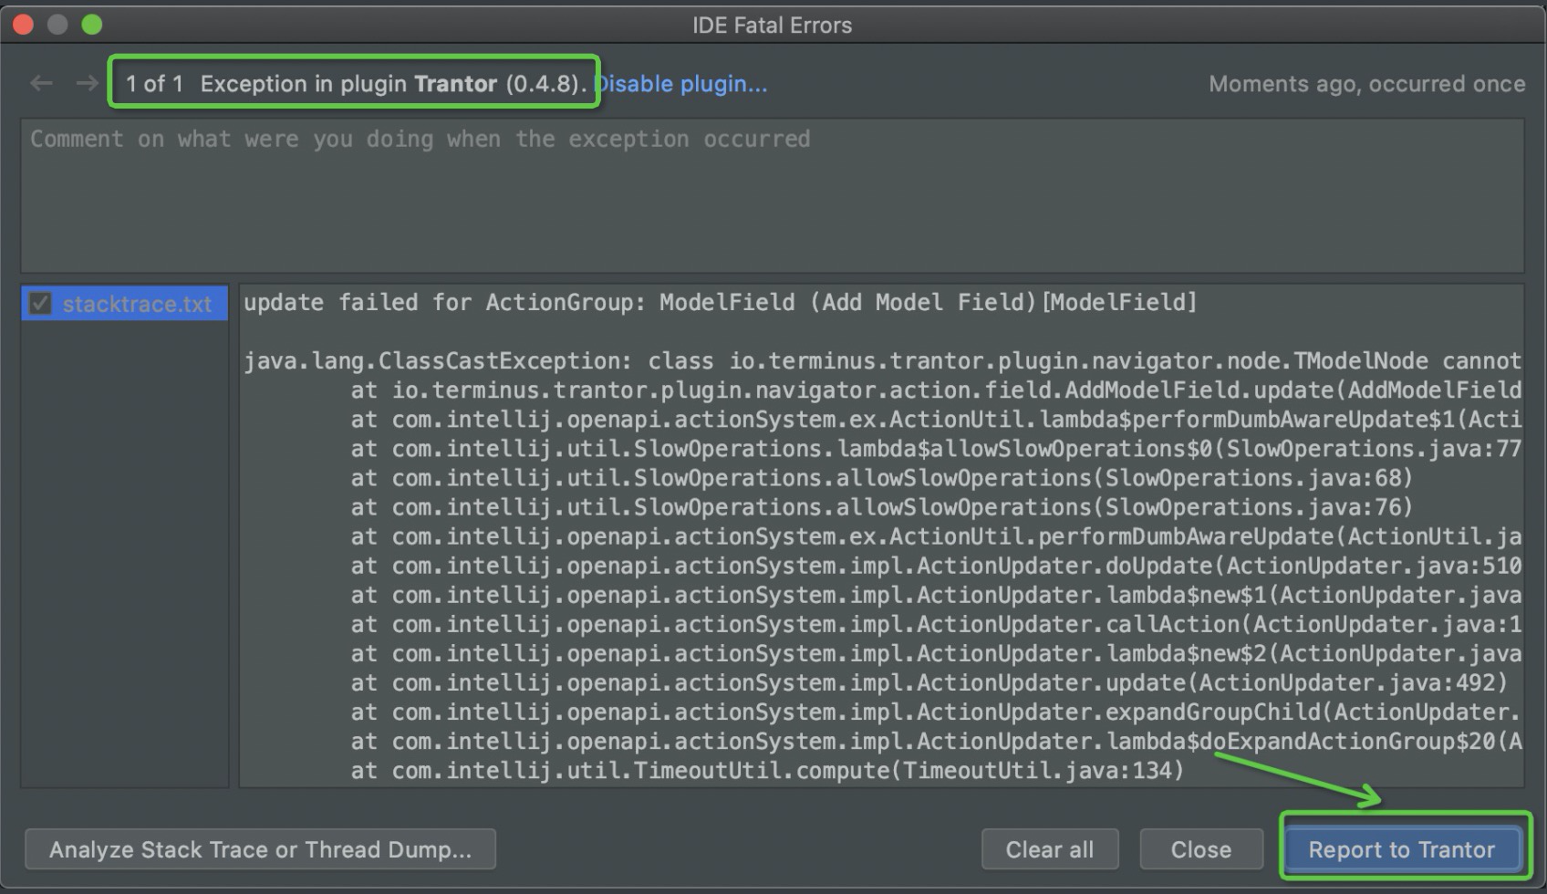
Task: Click the "update failed for ActionGroup" line
Action: [x=720, y=302]
